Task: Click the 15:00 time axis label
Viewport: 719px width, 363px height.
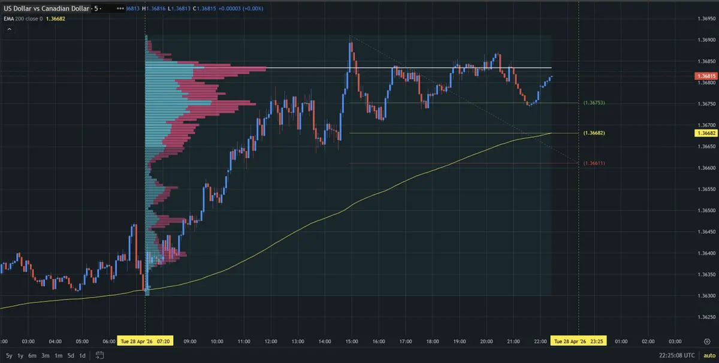Action: (x=352, y=341)
